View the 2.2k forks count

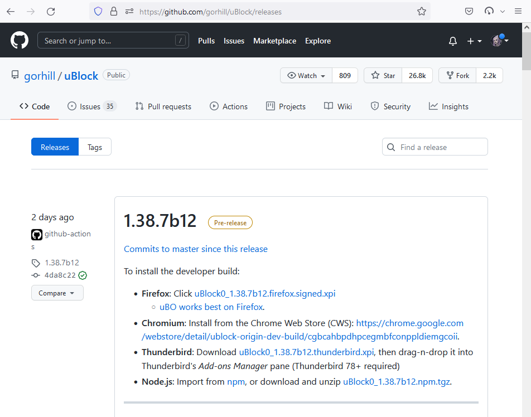[489, 75]
